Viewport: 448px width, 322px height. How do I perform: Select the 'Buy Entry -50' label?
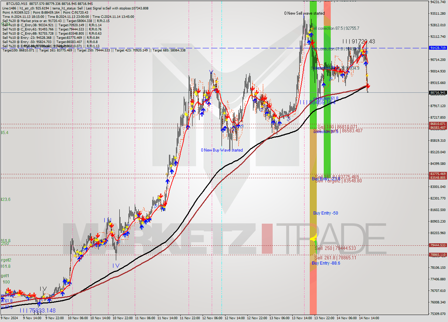(x=325, y=213)
